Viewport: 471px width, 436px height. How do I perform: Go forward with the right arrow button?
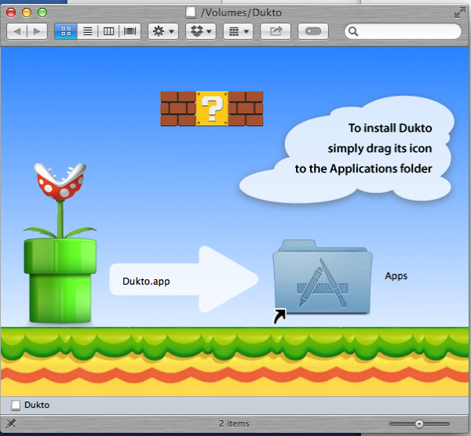coord(37,31)
